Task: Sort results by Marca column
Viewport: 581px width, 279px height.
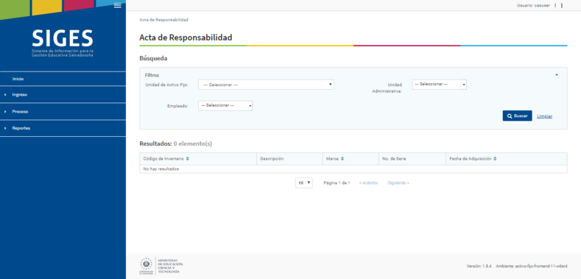Action: pos(335,158)
